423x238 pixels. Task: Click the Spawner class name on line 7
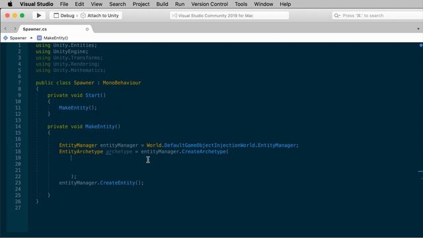84,83
